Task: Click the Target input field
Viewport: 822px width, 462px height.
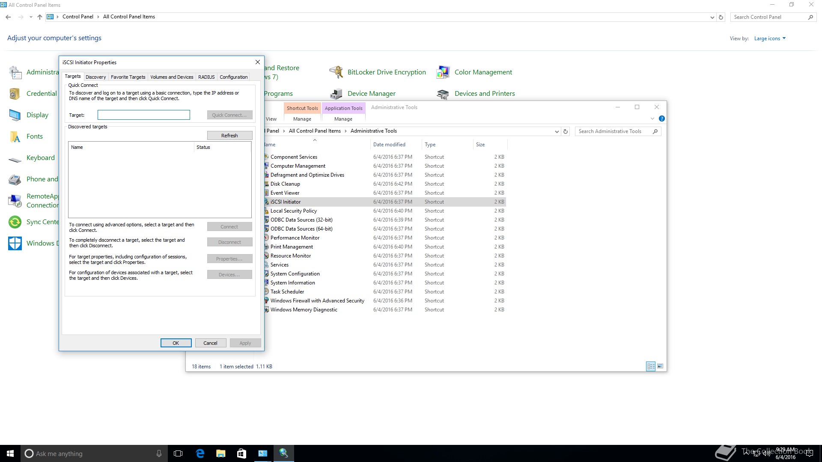Action: click(144, 115)
